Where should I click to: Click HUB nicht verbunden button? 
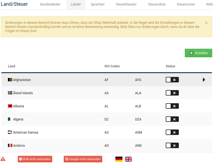click(x=35, y=159)
